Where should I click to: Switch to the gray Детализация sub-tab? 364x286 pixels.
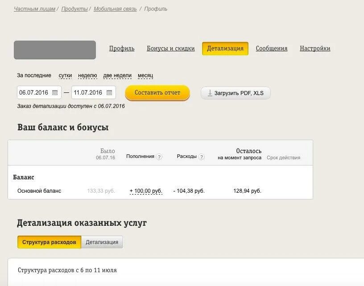tap(102, 242)
